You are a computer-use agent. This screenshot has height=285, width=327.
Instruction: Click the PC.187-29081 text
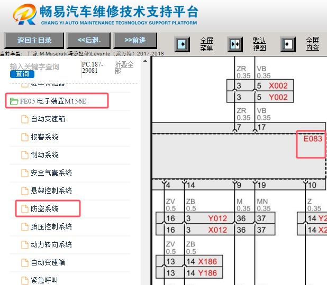[x=93, y=68]
